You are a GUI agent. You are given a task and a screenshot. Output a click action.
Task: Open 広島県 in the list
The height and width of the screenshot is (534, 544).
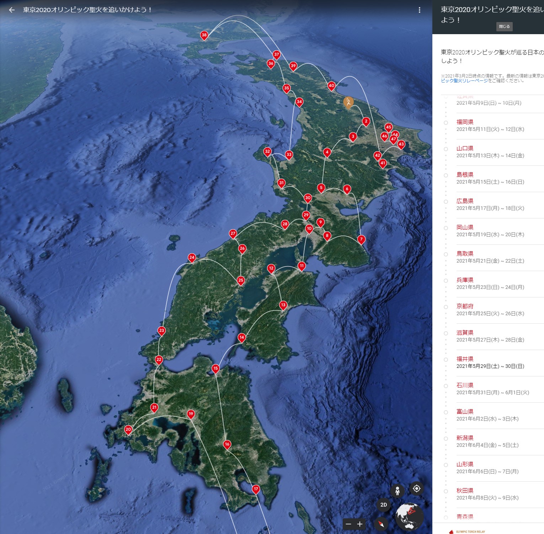coord(465,201)
